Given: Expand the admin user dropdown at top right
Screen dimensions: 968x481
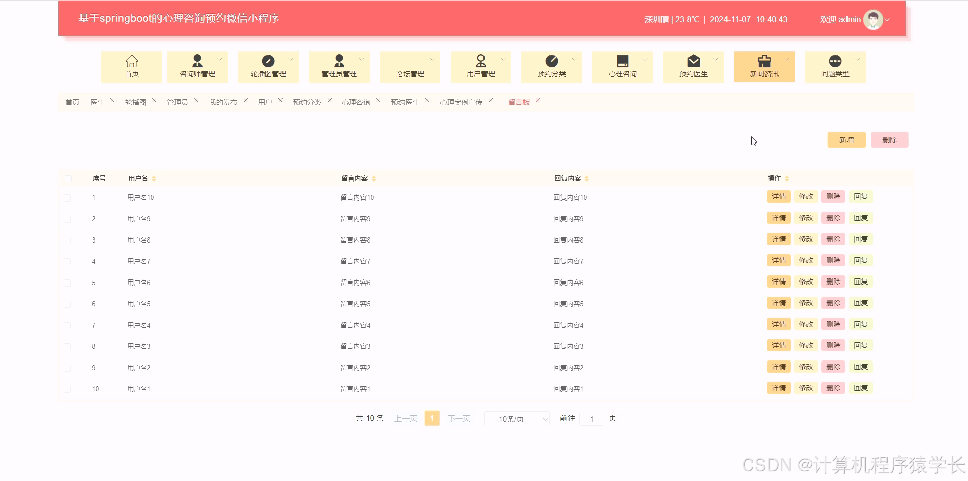Looking at the screenshot, I should click(888, 20).
